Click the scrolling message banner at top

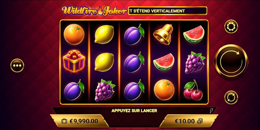click(167, 11)
